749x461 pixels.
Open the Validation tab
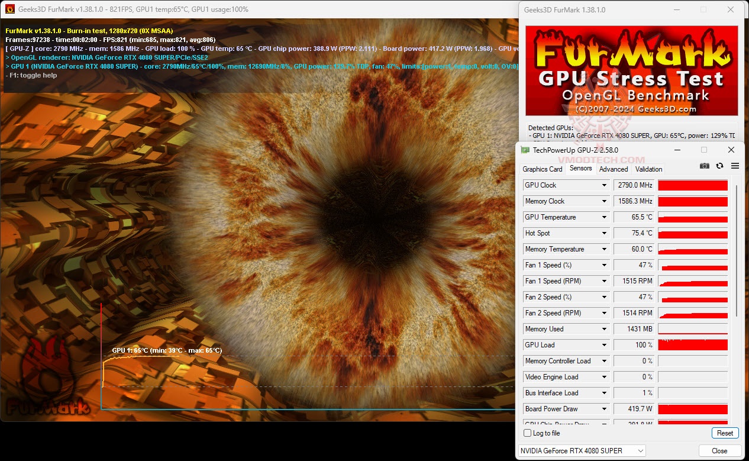tap(648, 169)
